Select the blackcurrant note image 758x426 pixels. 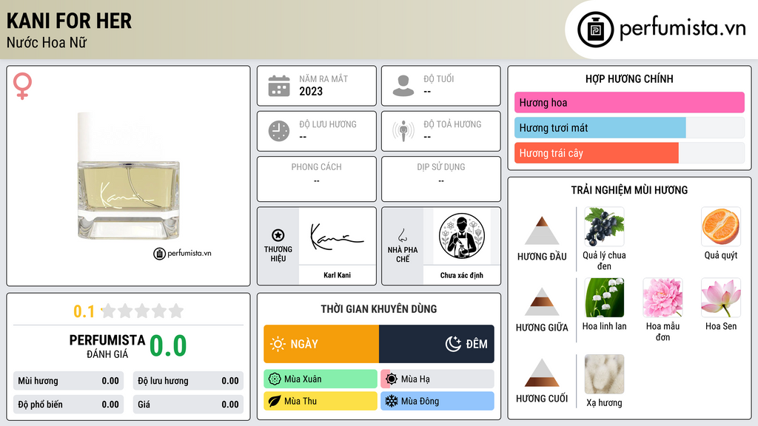pos(604,226)
